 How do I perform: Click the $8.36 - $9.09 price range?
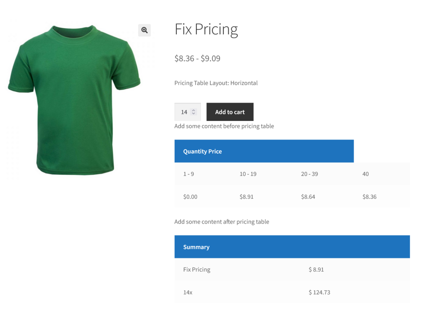coord(197,58)
